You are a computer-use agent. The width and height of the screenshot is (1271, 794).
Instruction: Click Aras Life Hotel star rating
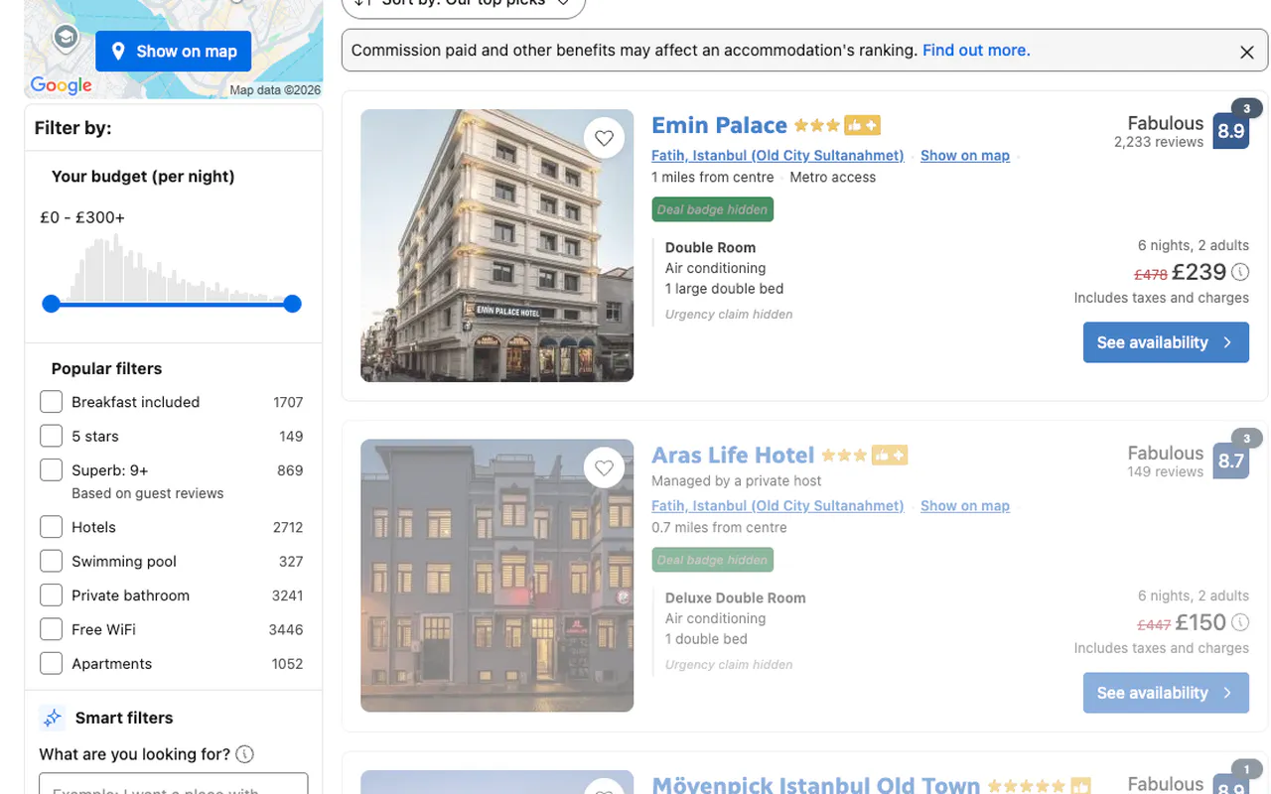[x=844, y=456]
